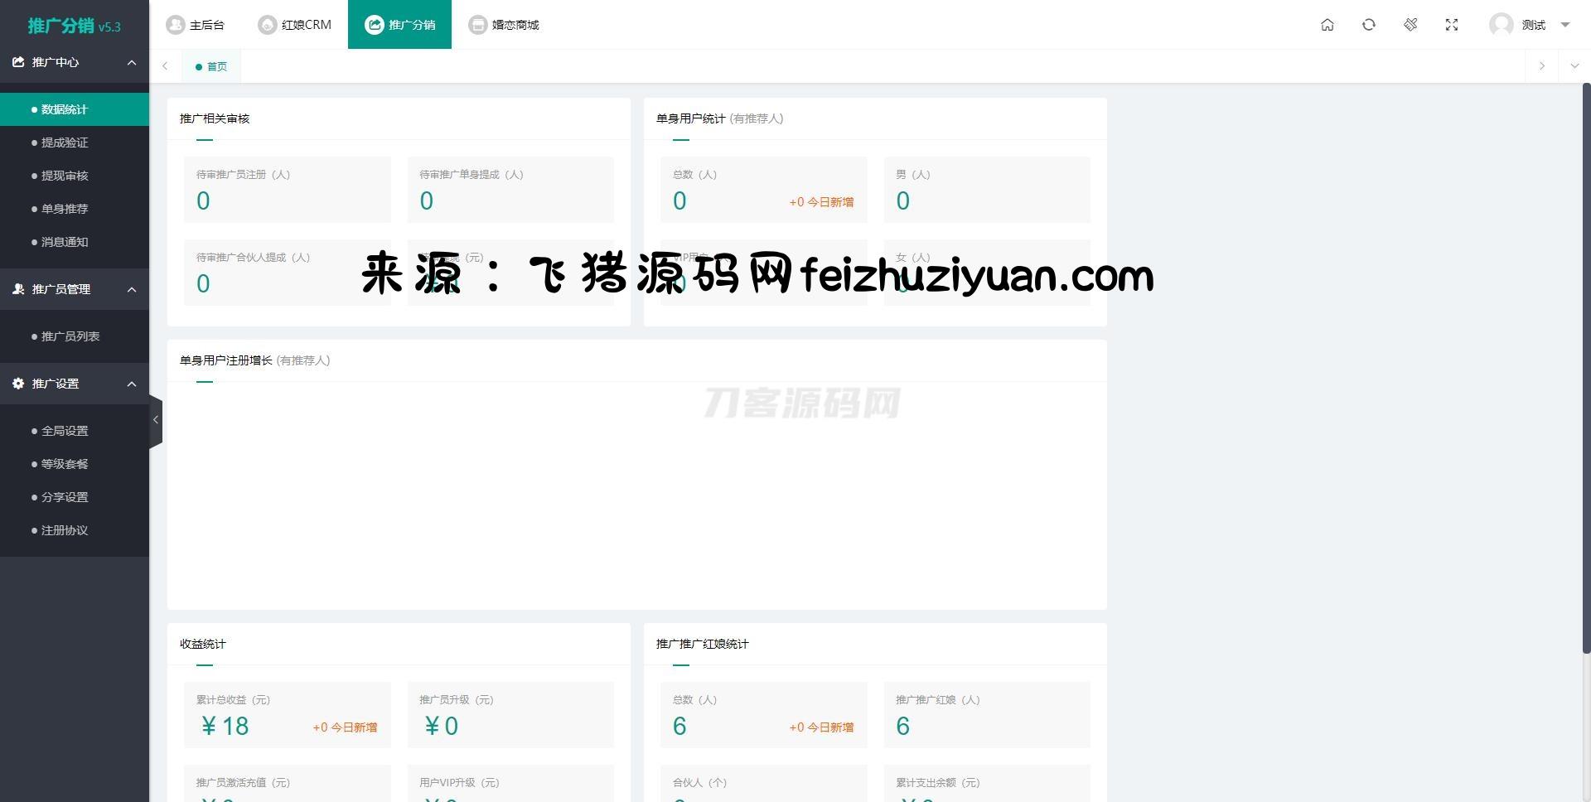Click the 收益统计 panel title

point(203,644)
